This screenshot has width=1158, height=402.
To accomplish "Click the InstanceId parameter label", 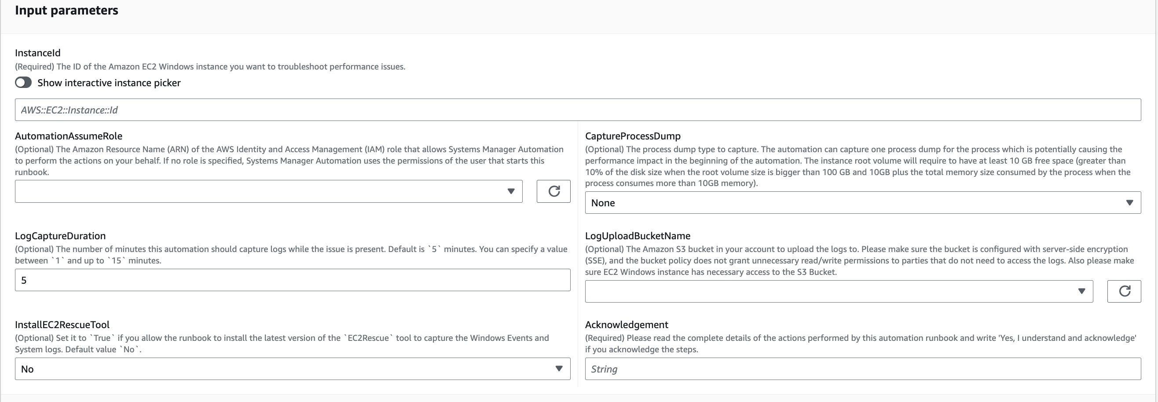I will pos(37,52).
